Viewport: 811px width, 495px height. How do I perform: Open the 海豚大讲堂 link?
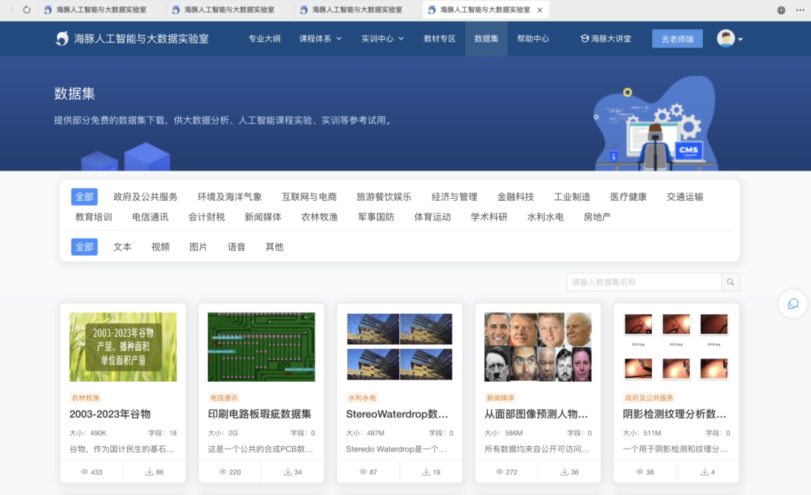click(605, 38)
